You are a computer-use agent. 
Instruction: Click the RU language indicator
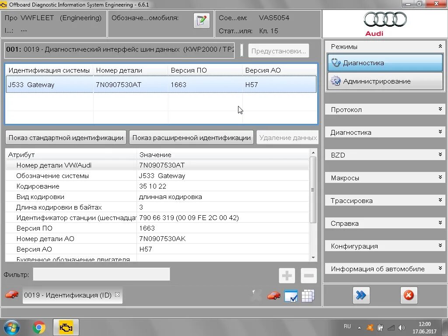click(x=347, y=326)
